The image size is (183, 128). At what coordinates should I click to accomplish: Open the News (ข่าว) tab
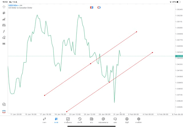click(x=91, y=120)
